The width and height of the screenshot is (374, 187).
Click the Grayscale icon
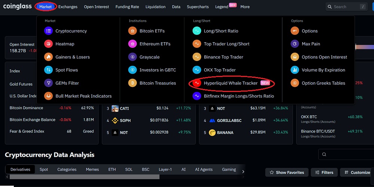pyautogui.click(x=132, y=57)
